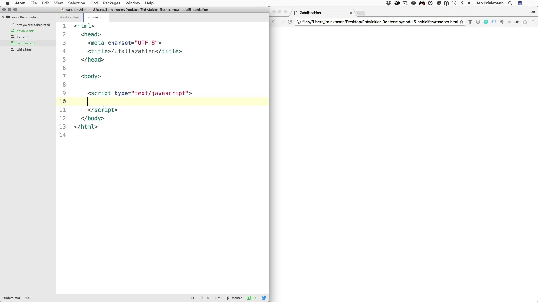Switch to the random.html editor tab
The image size is (538, 302).
point(96,17)
